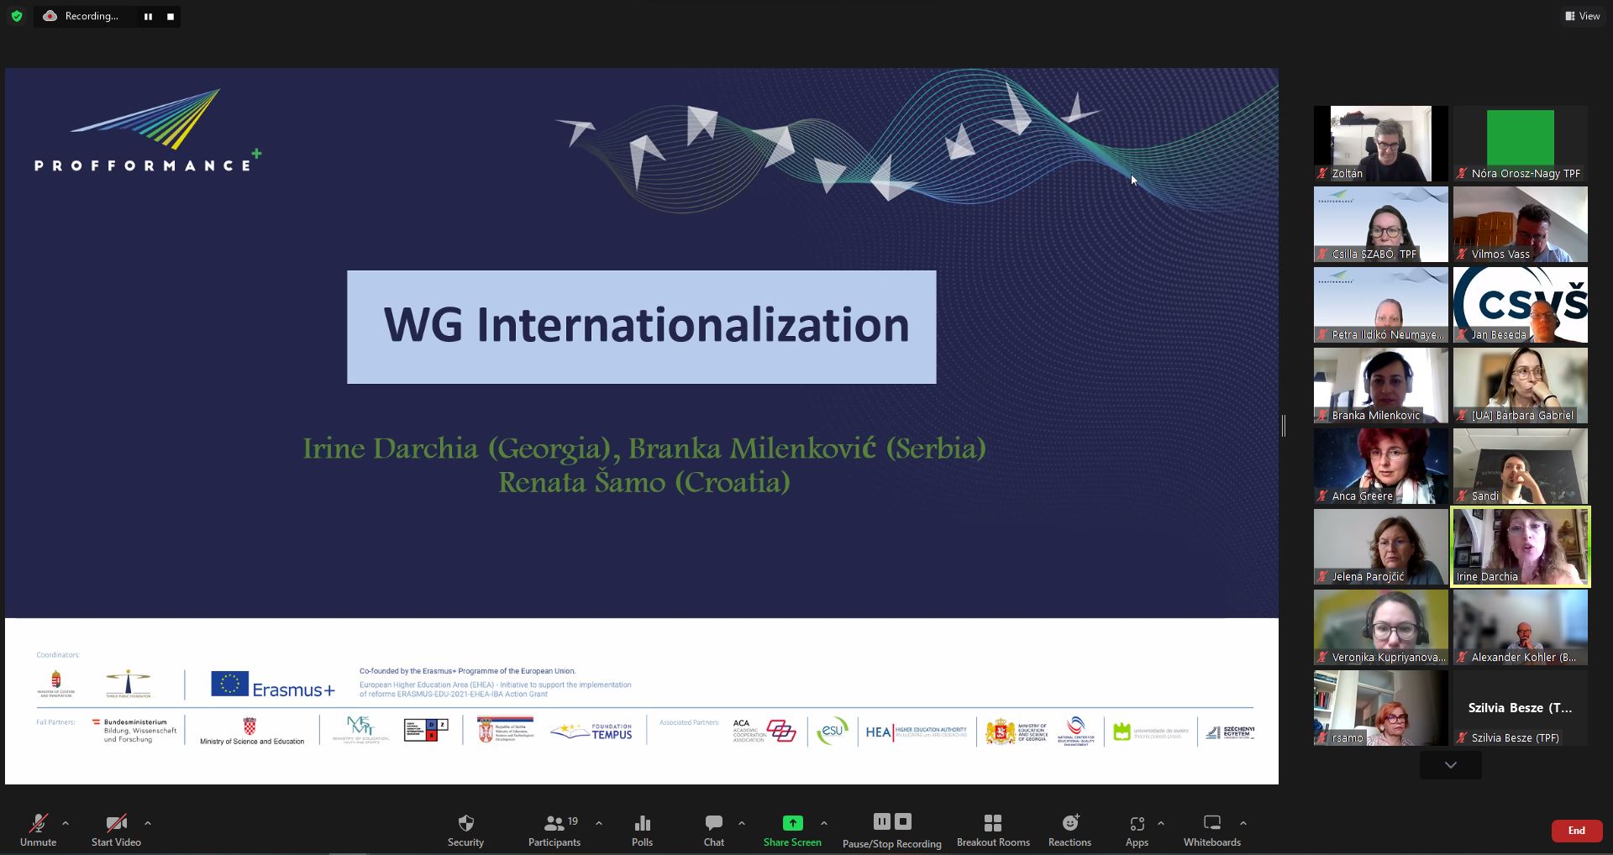Image resolution: width=1613 pixels, height=855 pixels.
Task: Open the Polls icon
Action: [x=642, y=824]
